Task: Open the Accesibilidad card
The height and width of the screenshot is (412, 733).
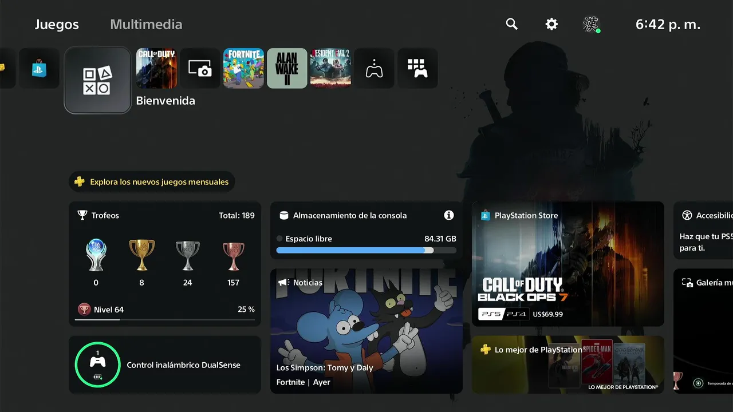Action: 703,231
